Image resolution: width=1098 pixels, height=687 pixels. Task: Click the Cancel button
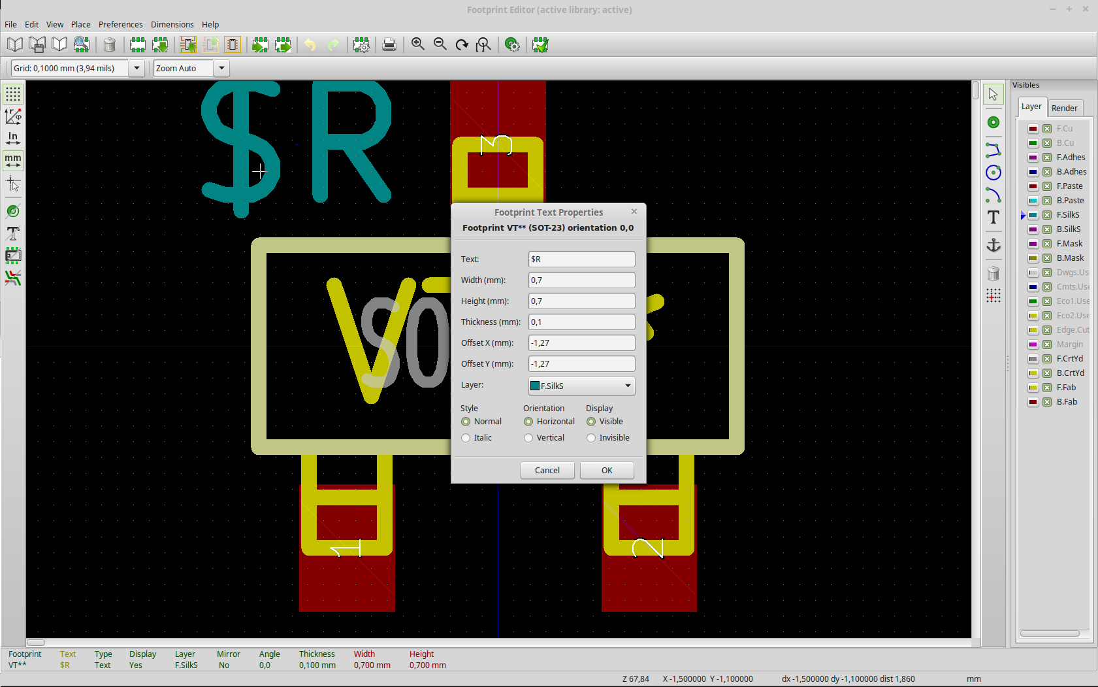(x=547, y=471)
